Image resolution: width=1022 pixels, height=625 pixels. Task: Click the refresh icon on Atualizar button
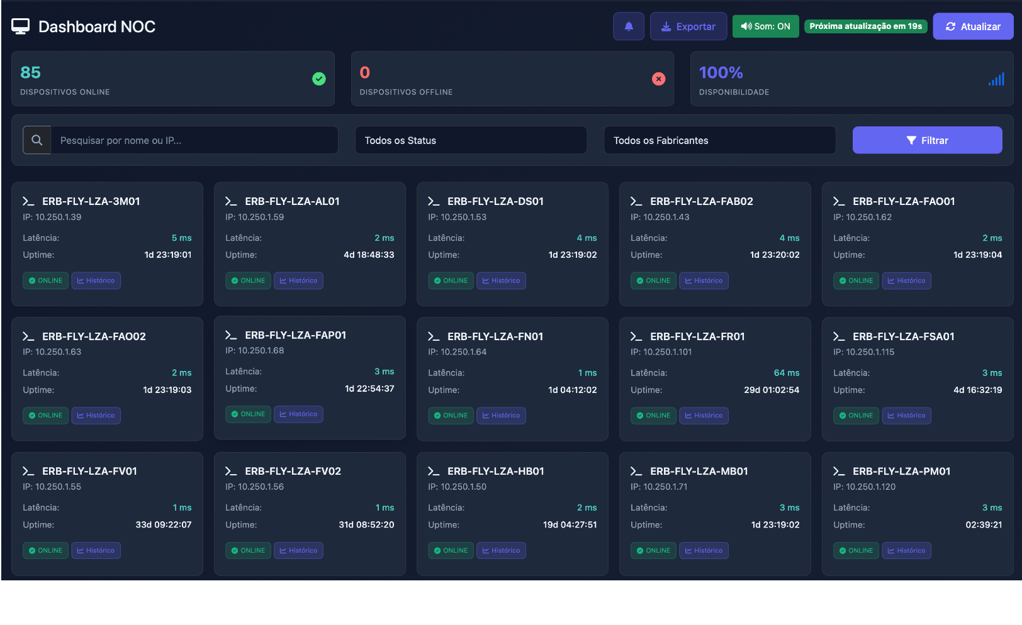(x=950, y=26)
